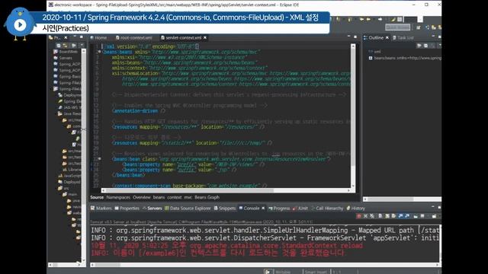Screen dimensions: 488x274
Task: Switch to the Task List tab
Action: pyautogui.click(x=403, y=37)
